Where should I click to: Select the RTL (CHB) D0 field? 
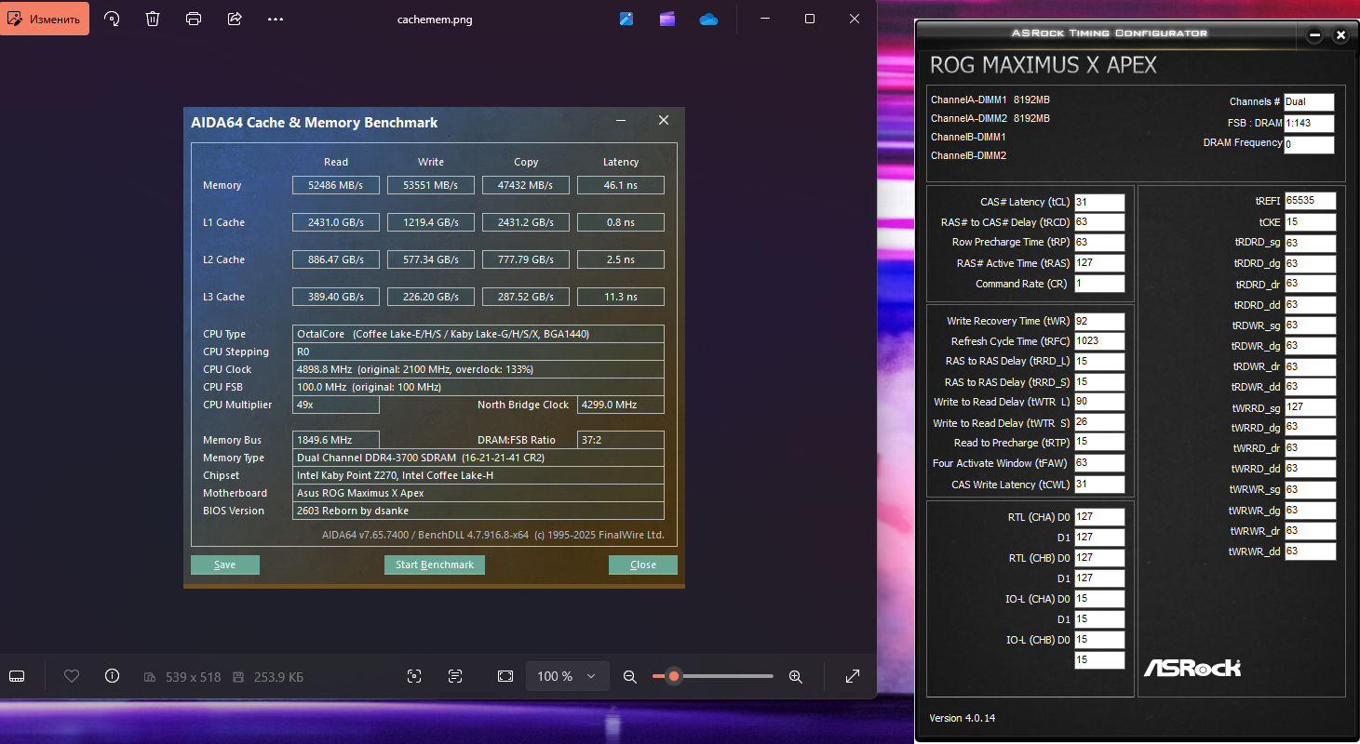pos(1099,558)
